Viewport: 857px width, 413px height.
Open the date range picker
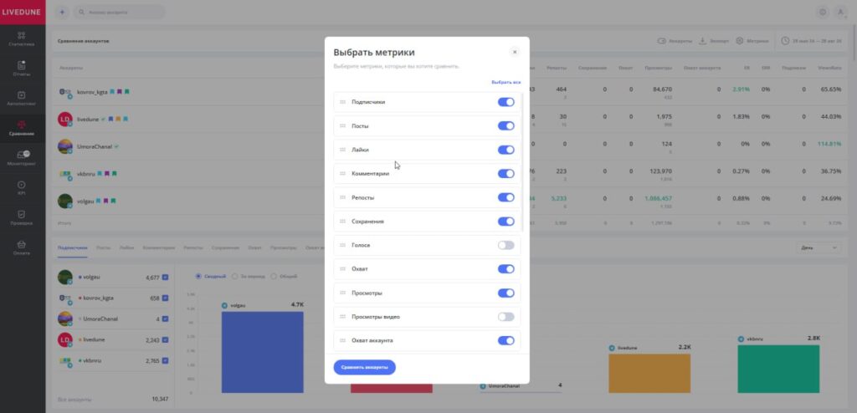tap(813, 40)
